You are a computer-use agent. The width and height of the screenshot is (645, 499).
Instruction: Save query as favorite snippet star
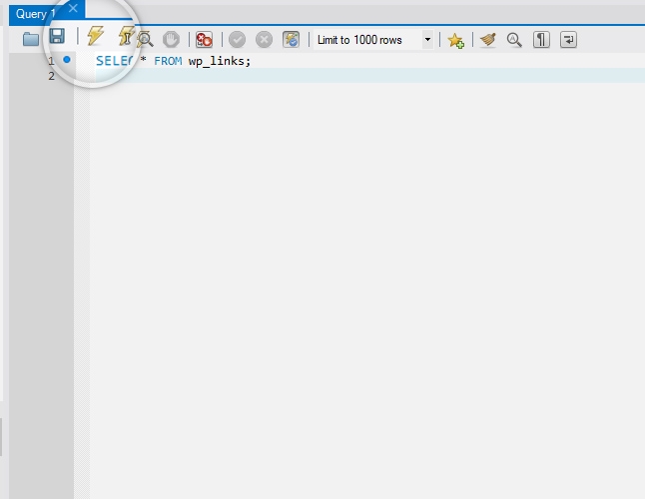455,40
